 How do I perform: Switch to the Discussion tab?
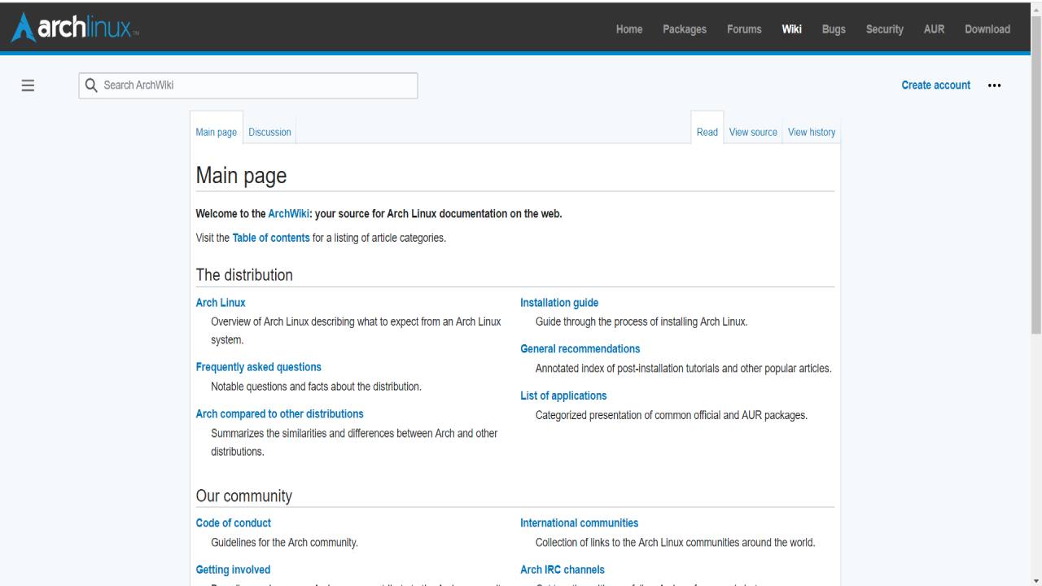(x=269, y=132)
